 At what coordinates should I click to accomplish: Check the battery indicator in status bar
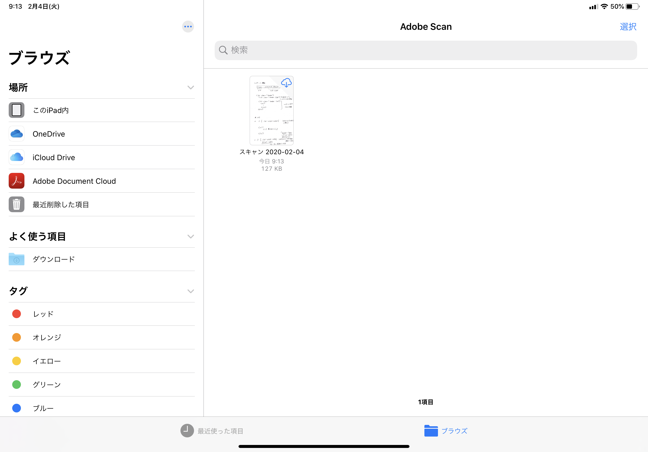click(633, 7)
